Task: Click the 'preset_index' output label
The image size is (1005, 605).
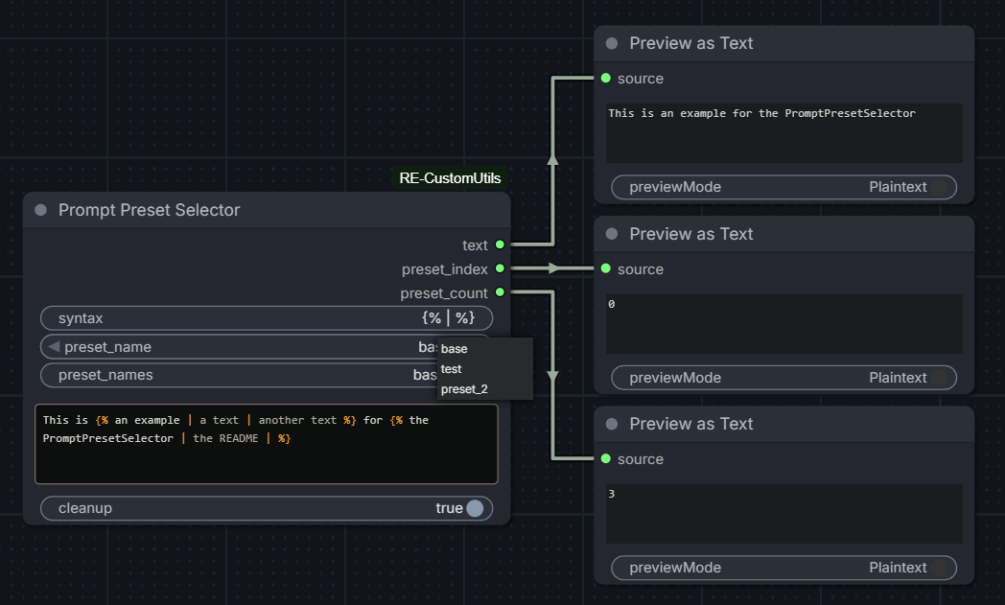Action: pos(445,269)
